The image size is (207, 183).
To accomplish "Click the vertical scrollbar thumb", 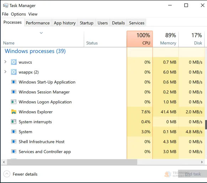I will (x=206, y=125).
